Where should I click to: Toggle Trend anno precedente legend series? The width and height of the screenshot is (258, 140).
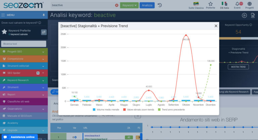coord(171,109)
